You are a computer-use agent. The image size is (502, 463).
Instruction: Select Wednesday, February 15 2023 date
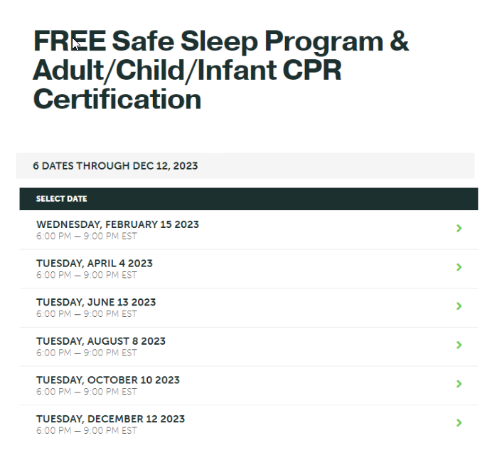[x=249, y=230]
